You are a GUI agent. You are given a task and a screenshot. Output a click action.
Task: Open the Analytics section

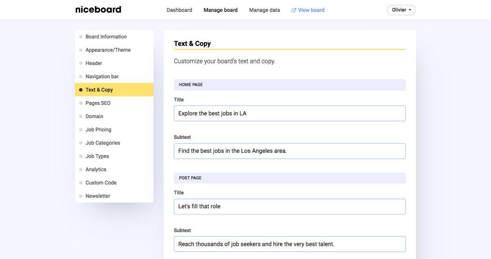[x=96, y=170]
